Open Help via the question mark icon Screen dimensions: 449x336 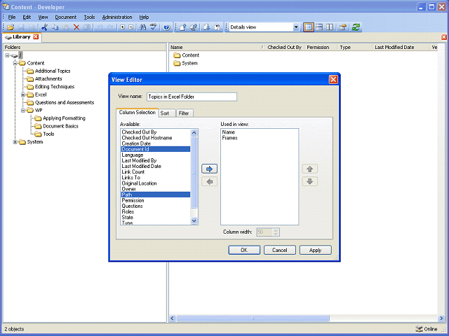[x=167, y=27]
